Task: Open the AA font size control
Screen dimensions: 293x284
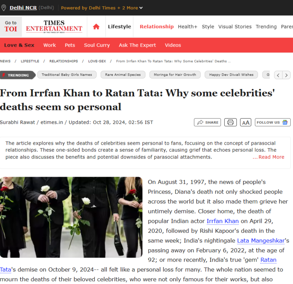Action: (x=246, y=123)
